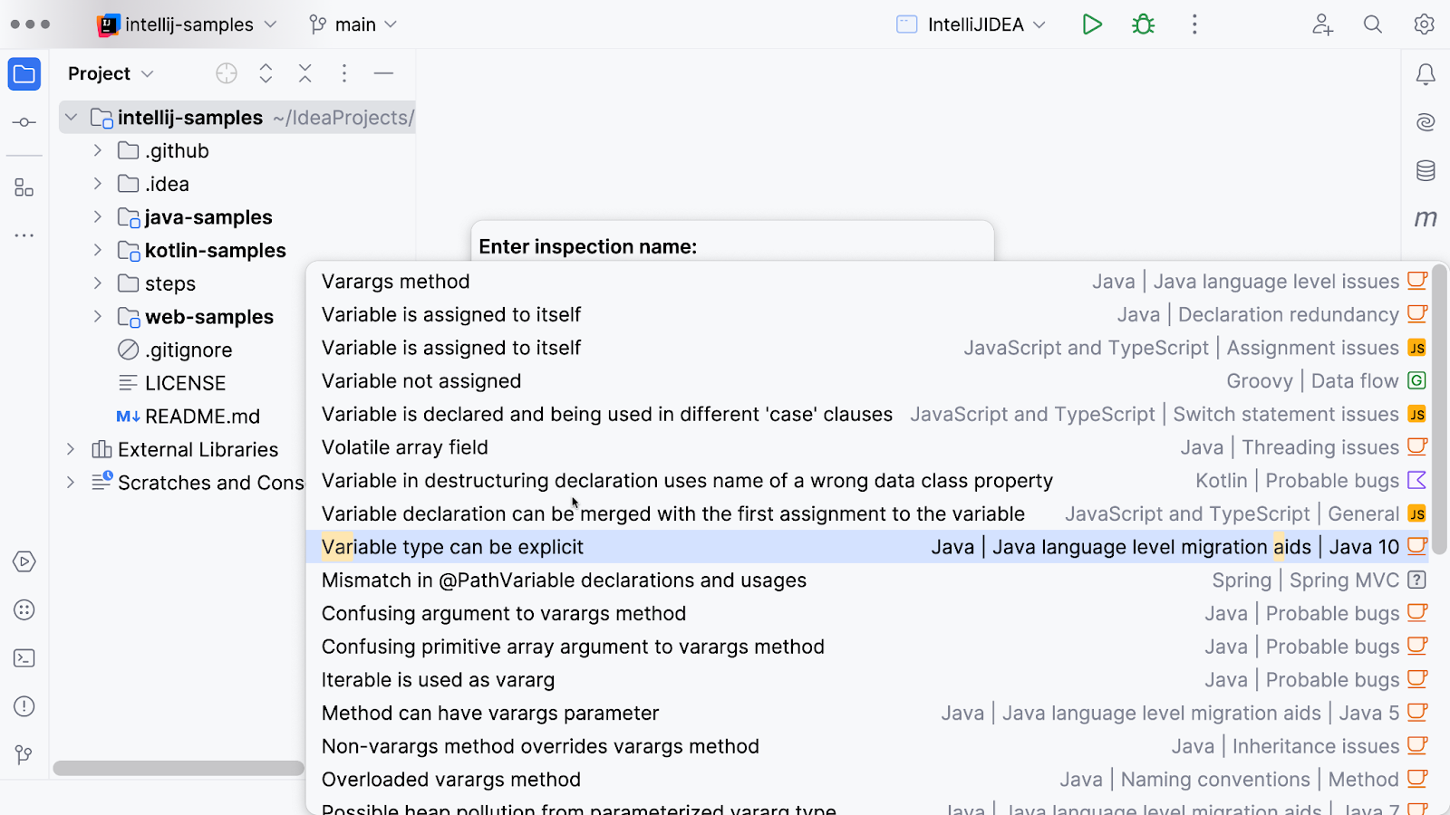
Task: Open IDE settings gear
Action: 1424,24
